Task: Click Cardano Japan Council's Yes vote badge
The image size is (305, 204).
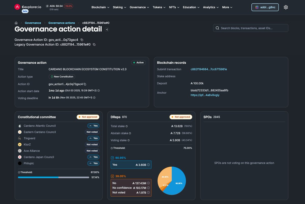Action: [x=93, y=157]
